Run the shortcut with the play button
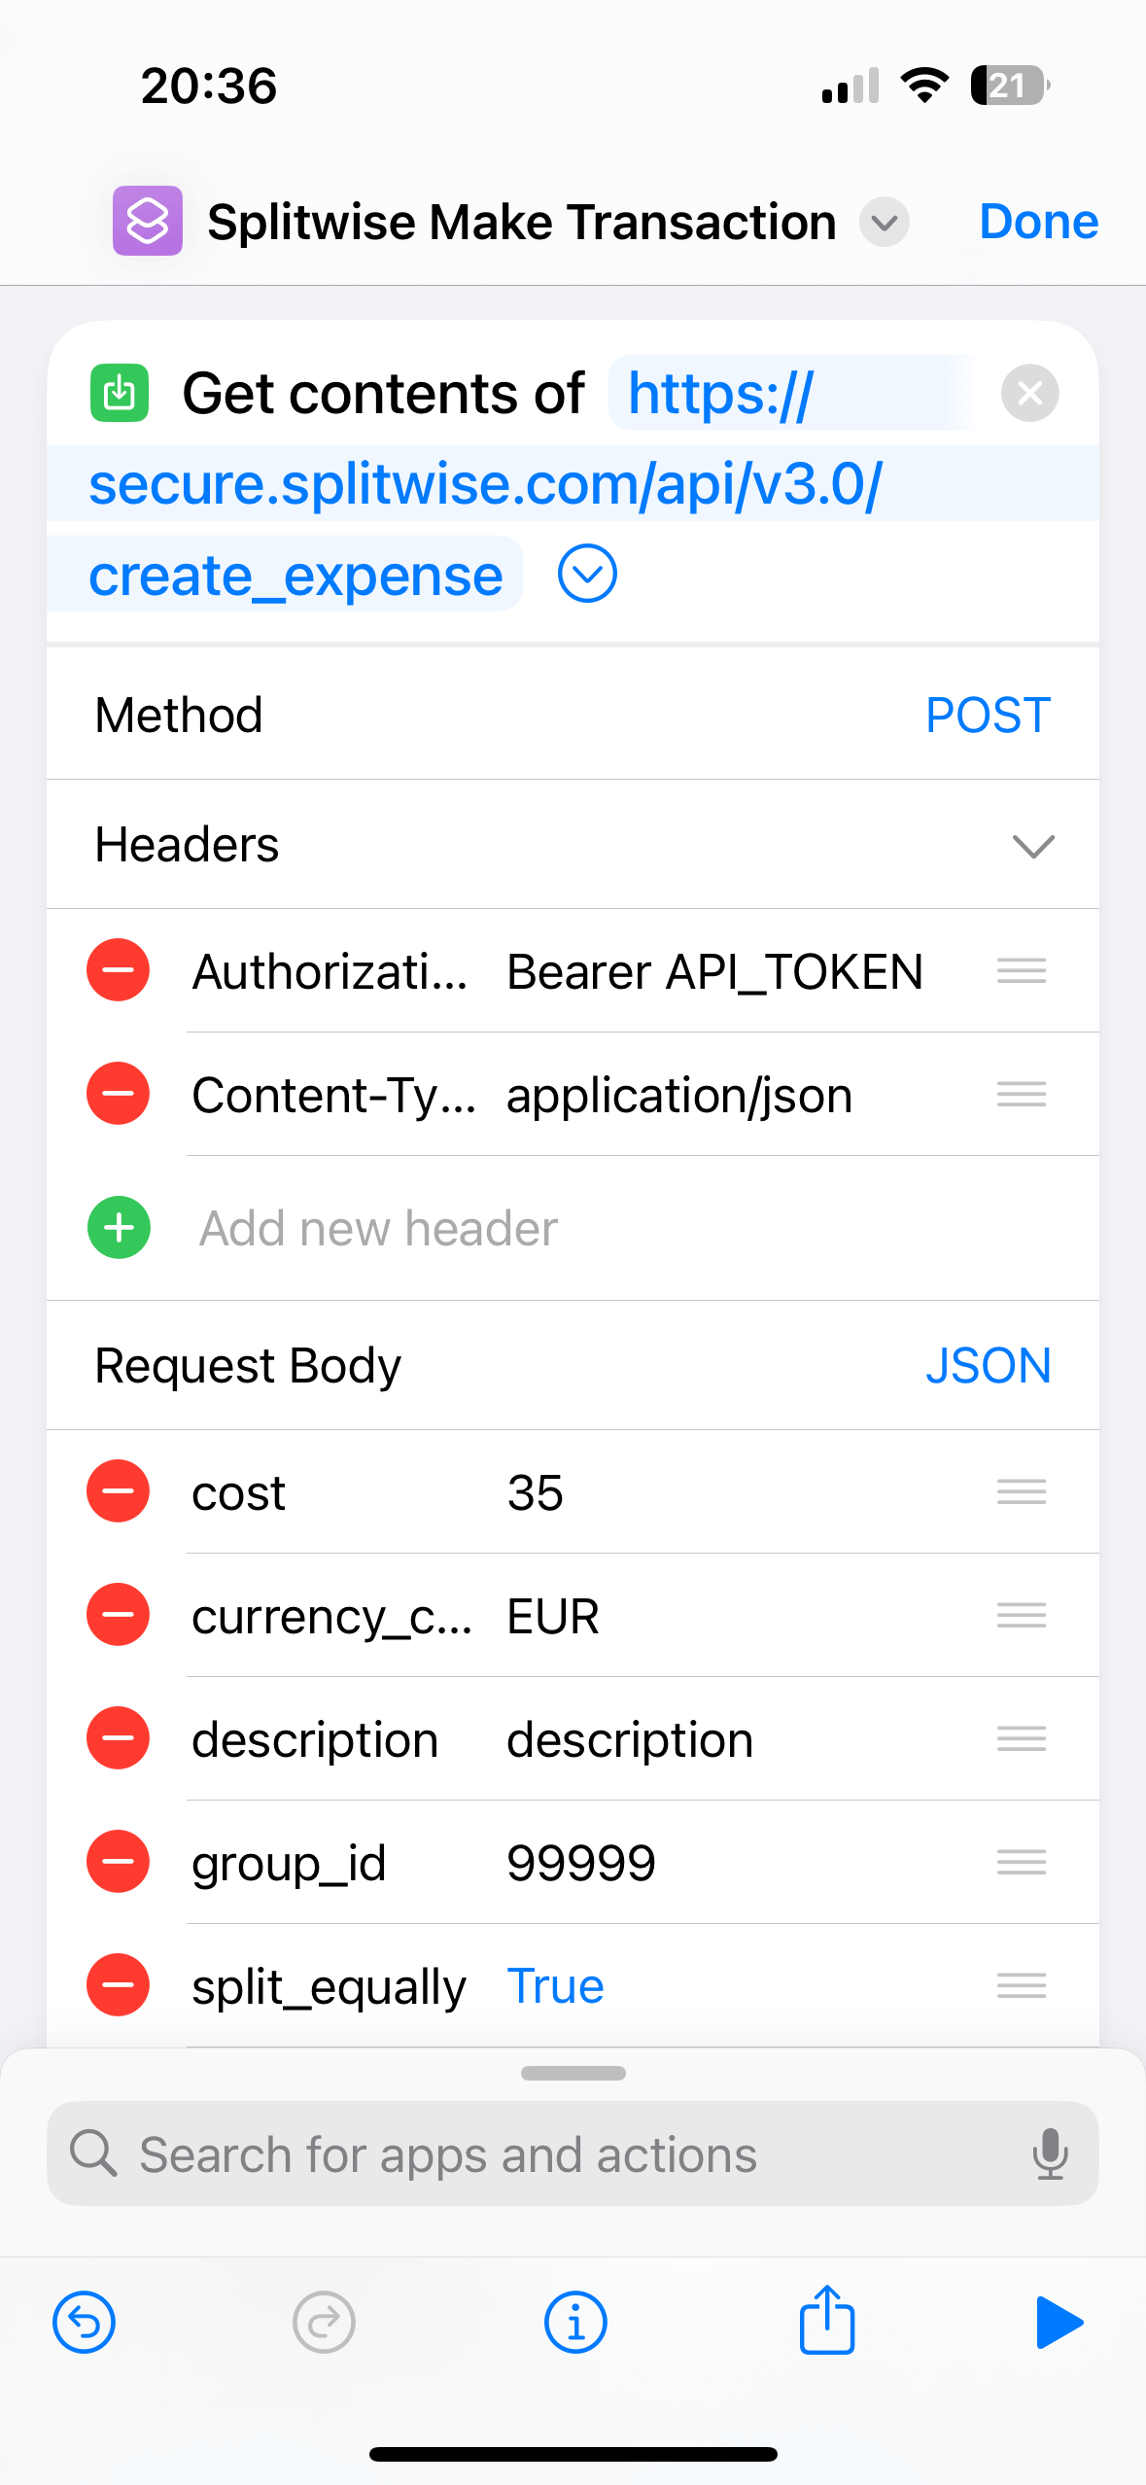 [1058, 2322]
